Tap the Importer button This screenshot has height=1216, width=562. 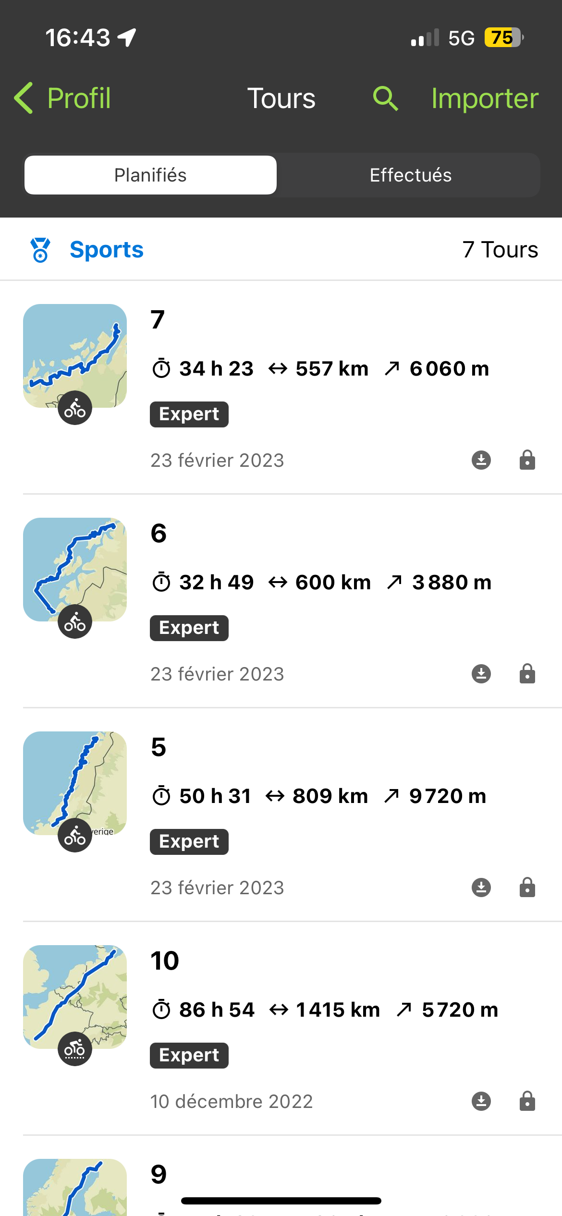[484, 99]
